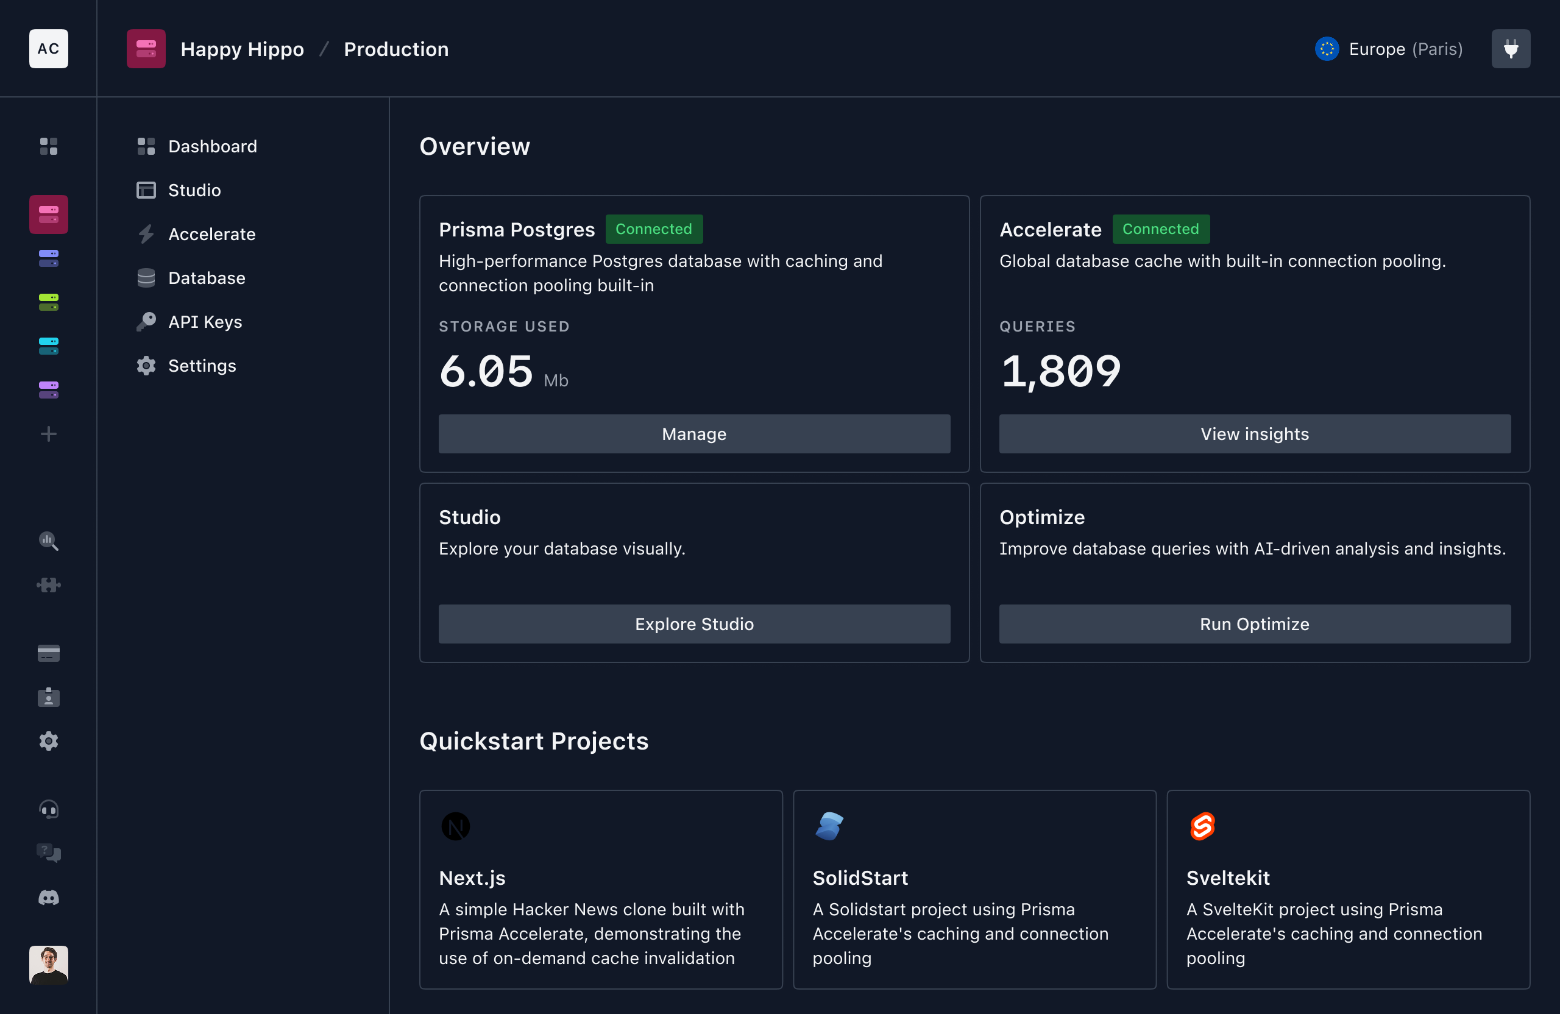Image resolution: width=1560 pixels, height=1014 pixels.
Task: Open the plug connection icon button
Action: [x=1510, y=49]
